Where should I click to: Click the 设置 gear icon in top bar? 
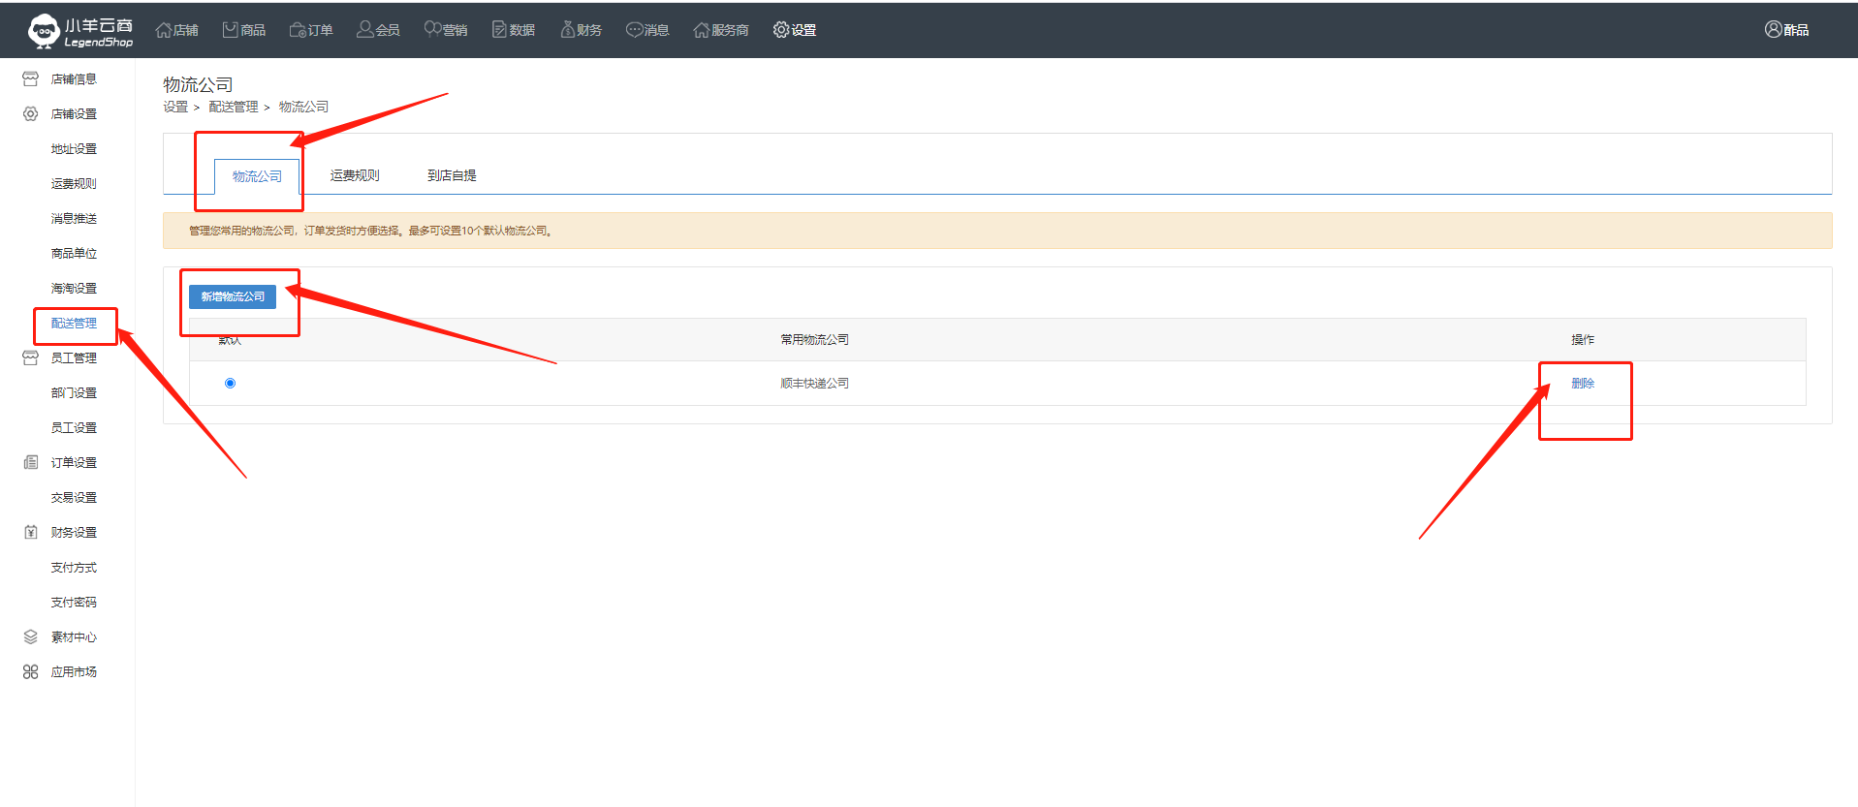tap(781, 30)
